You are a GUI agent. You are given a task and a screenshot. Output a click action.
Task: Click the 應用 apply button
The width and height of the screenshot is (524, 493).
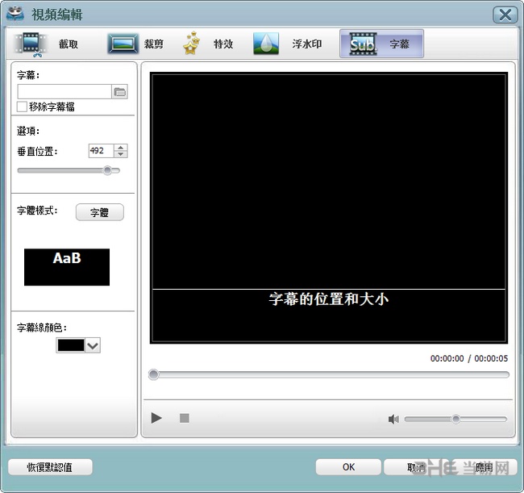[484, 467]
